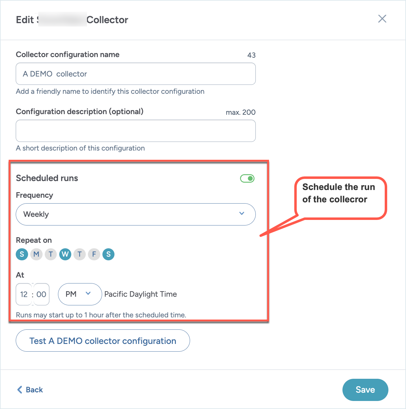Expand the Frequency dropdown chevron arrow
Viewport: 406px width, 409px height.
coord(242,213)
